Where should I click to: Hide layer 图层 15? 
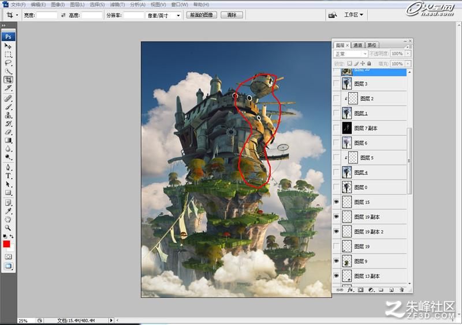point(336,202)
